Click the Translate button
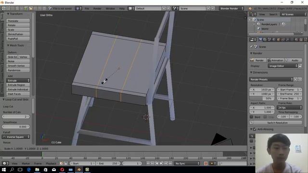The width and height of the screenshot is (308, 173). coord(18,21)
